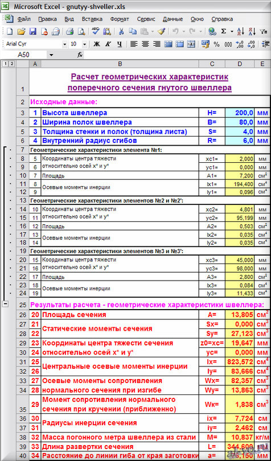Screen dimensions: 271x461
Task: Click the Print icon
Action: [69, 31]
